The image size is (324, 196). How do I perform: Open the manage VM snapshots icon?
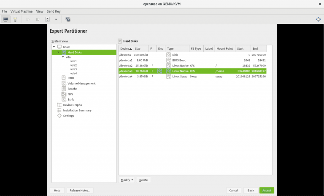[68, 19]
